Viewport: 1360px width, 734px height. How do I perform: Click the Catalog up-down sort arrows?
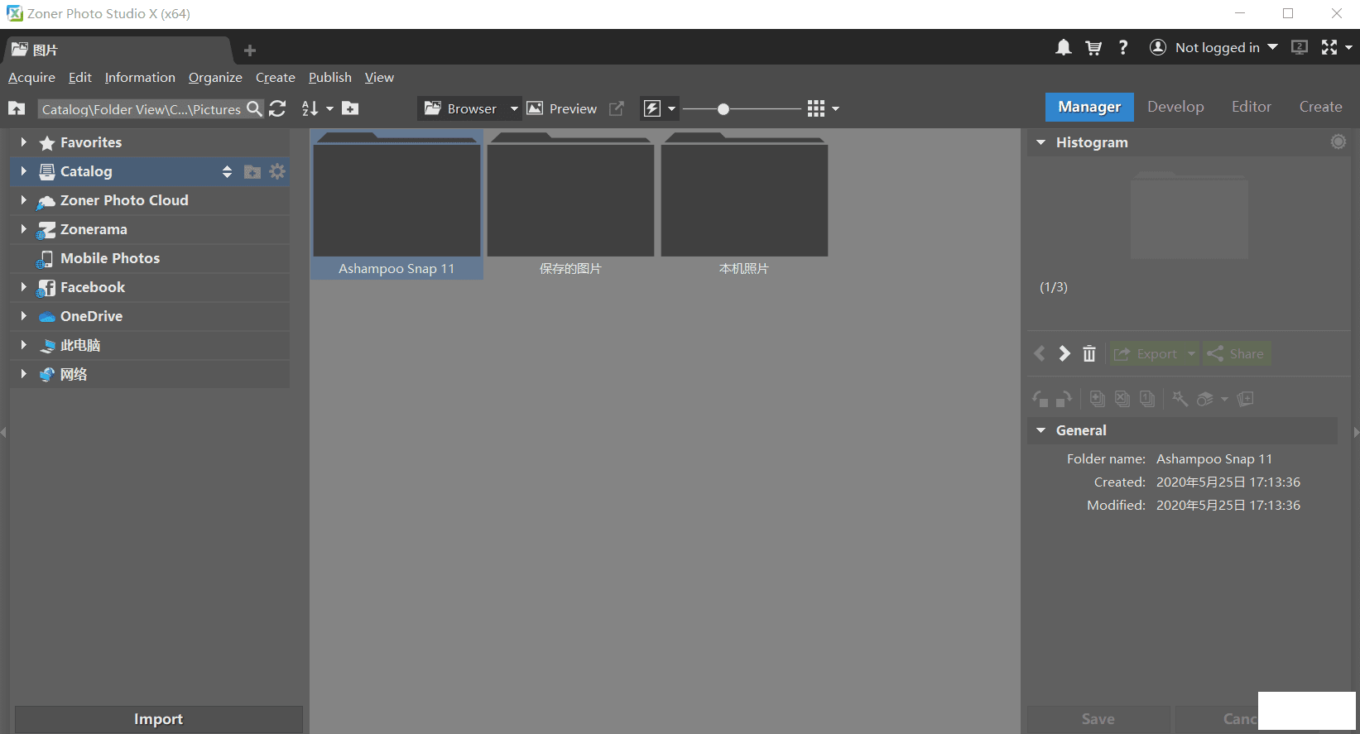tap(227, 171)
